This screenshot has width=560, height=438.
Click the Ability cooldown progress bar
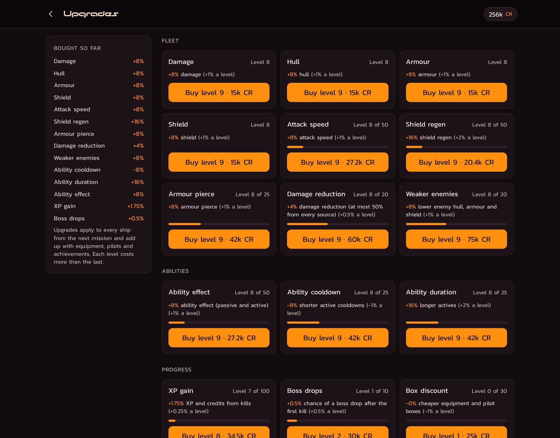tap(337, 323)
